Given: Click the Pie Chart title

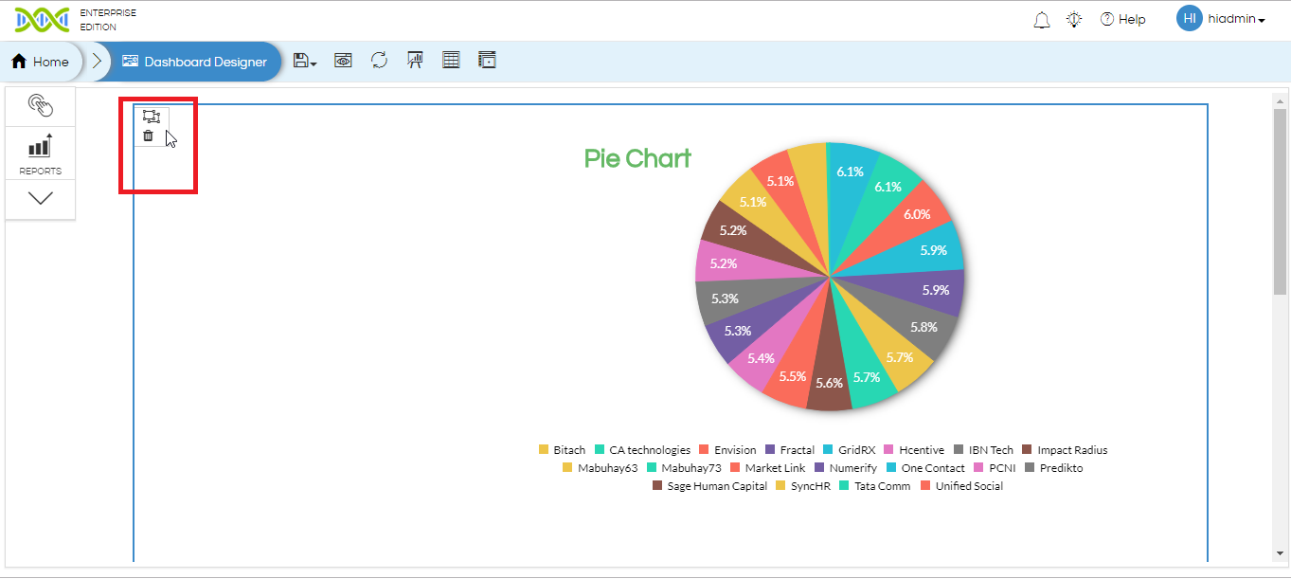Looking at the screenshot, I should [637, 158].
